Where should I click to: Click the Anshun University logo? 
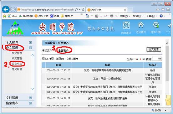[15, 28]
